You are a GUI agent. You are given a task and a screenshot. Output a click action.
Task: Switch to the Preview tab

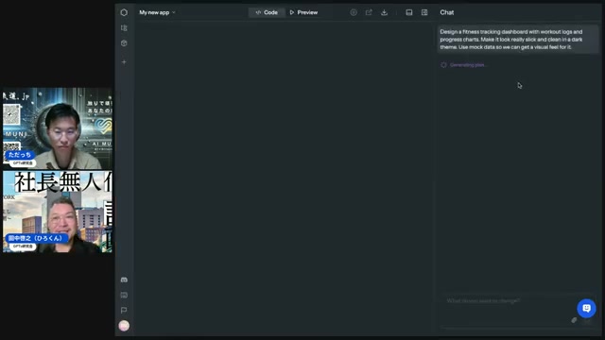(x=303, y=12)
